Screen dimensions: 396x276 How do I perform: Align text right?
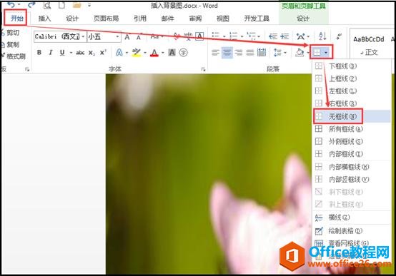[x=239, y=53]
